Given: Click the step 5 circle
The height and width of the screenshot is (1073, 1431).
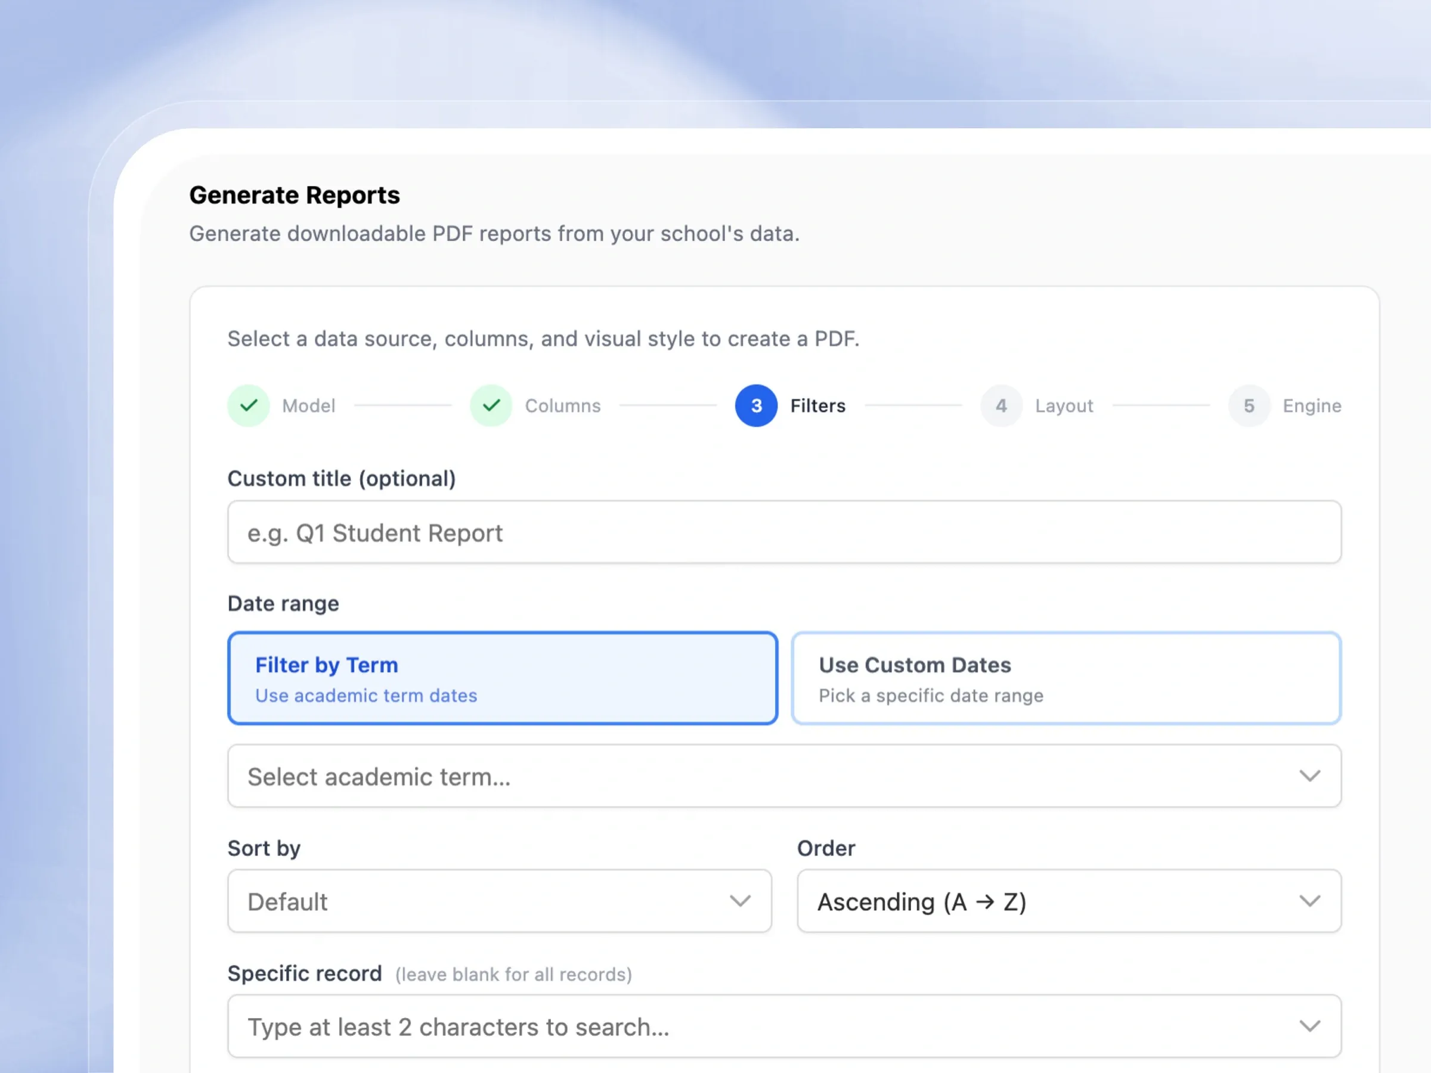Looking at the screenshot, I should tap(1249, 405).
